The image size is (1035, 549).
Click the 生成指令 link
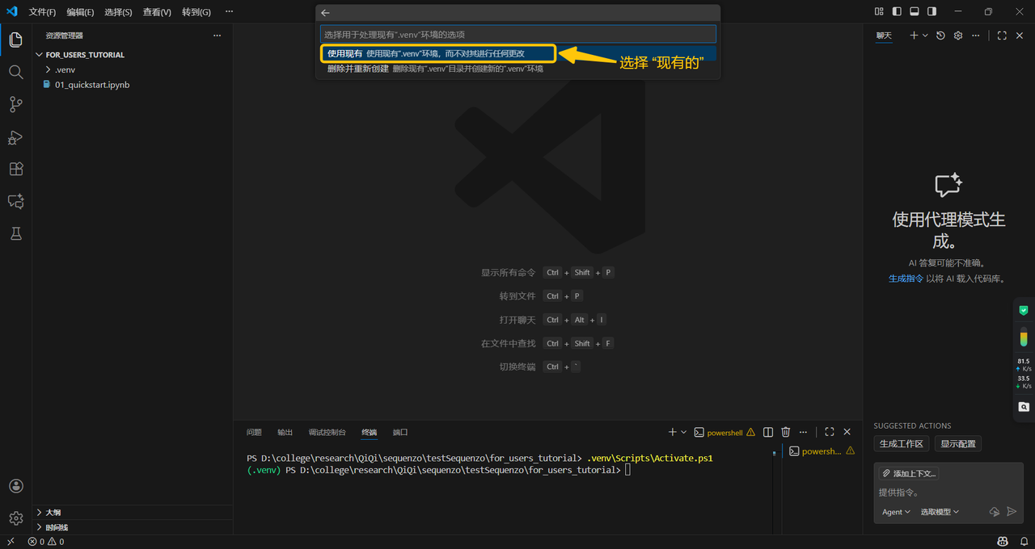tap(906, 279)
